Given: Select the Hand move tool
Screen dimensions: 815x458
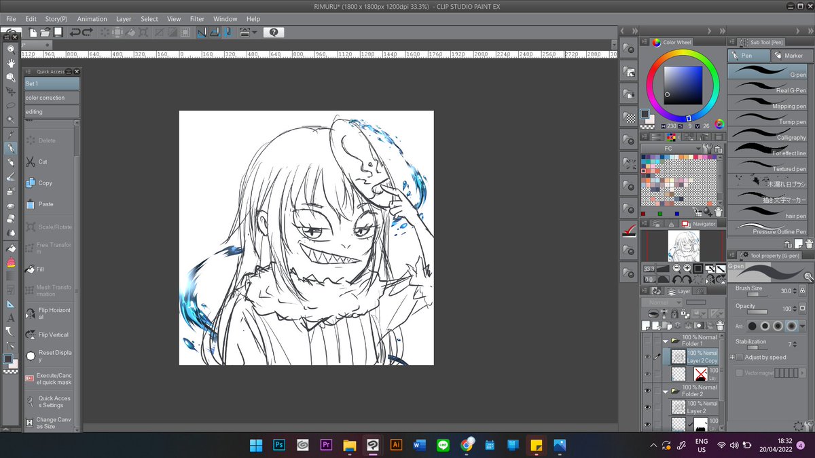Looking at the screenshot, I should point(11,63).
